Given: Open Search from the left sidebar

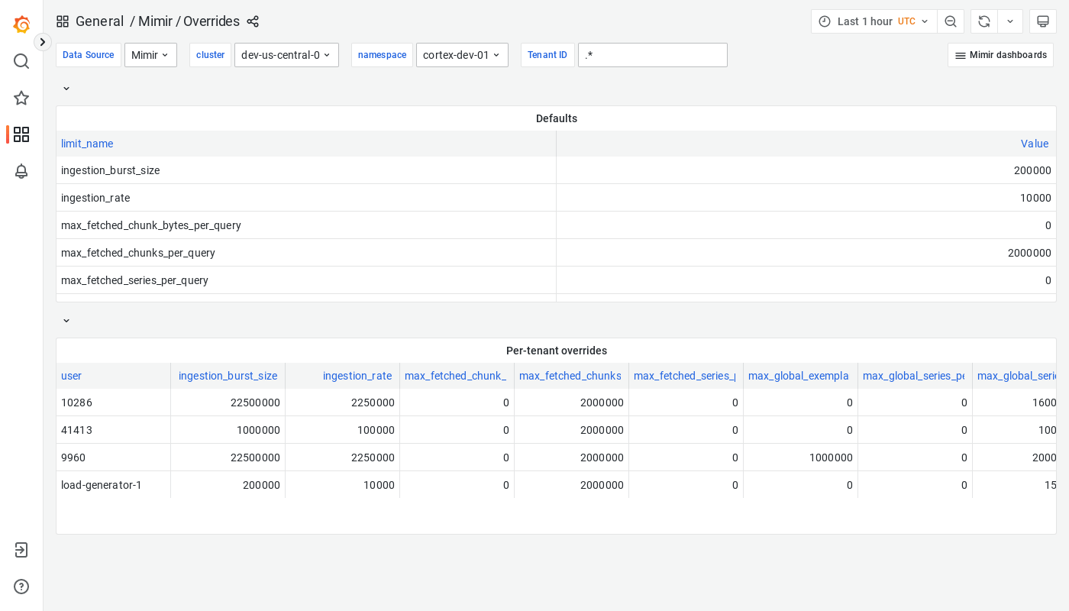Looking at the screenshot, I should [x=21, y=61].
